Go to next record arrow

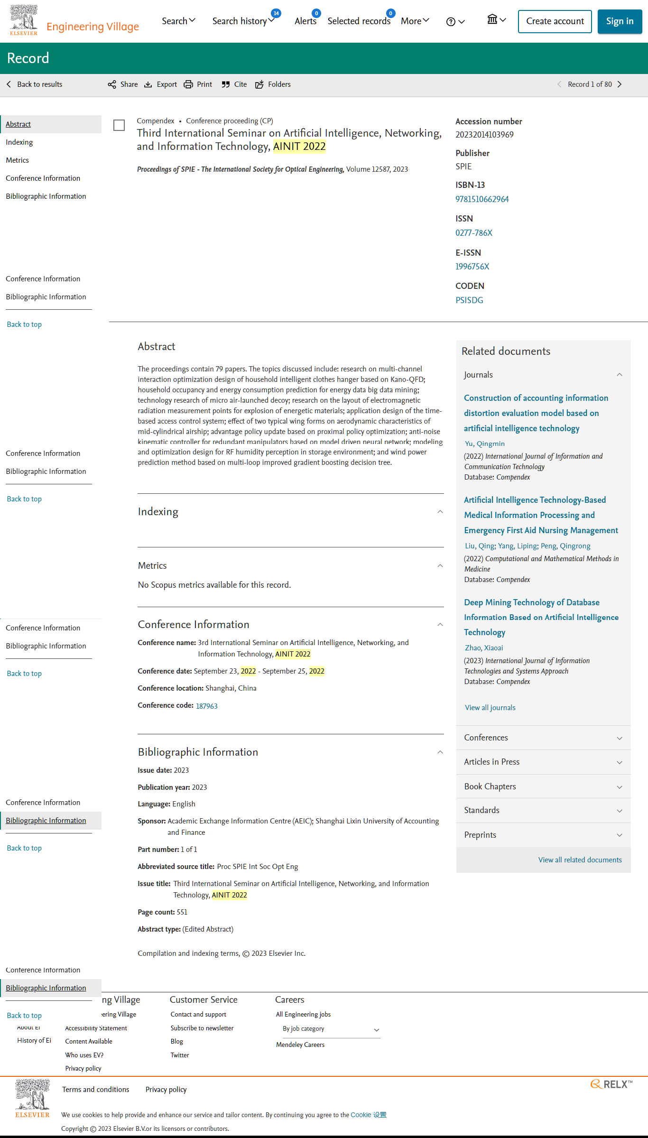619,84
